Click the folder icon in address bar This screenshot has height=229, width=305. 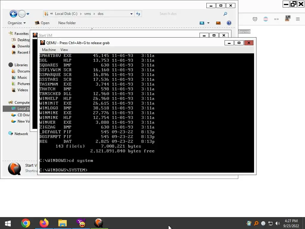coord(46,14)
